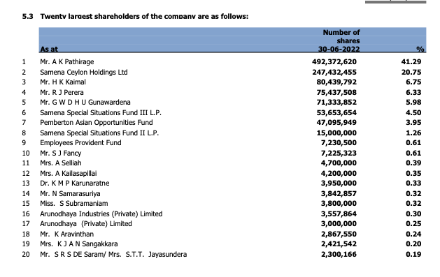
Task: Click share count 71,333,852
Action: [336, 103]
